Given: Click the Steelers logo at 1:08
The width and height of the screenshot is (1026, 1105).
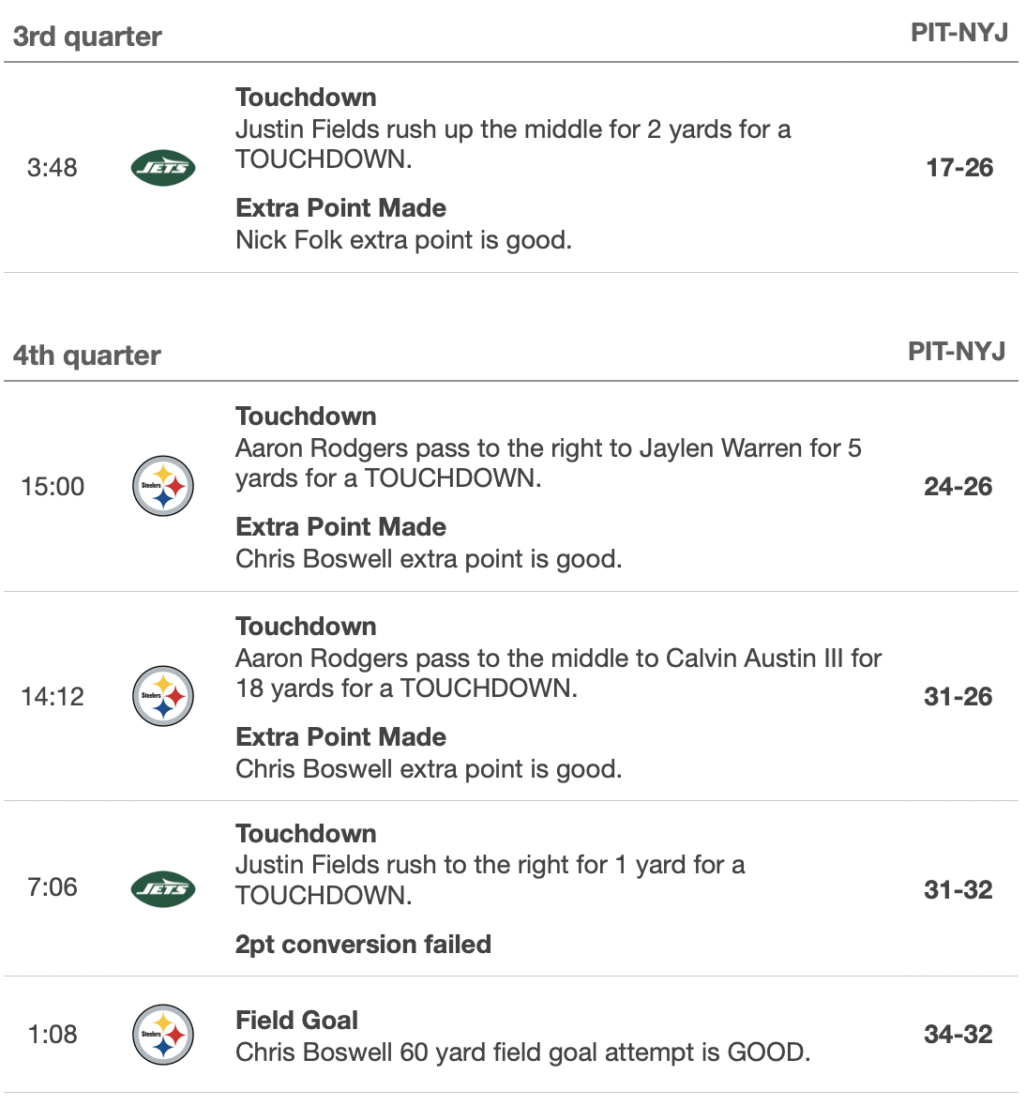Looking at the screenshot, I should click(x=163, y=1035).
